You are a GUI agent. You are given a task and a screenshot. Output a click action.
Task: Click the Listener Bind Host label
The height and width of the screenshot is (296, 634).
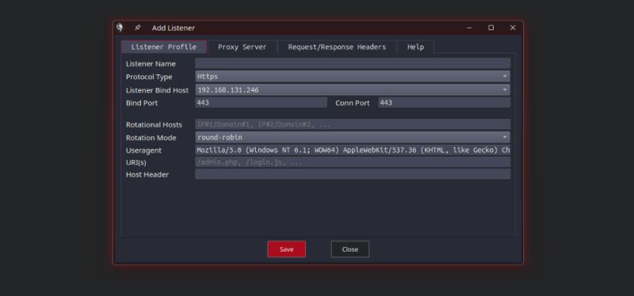click(x=157, y=90)
